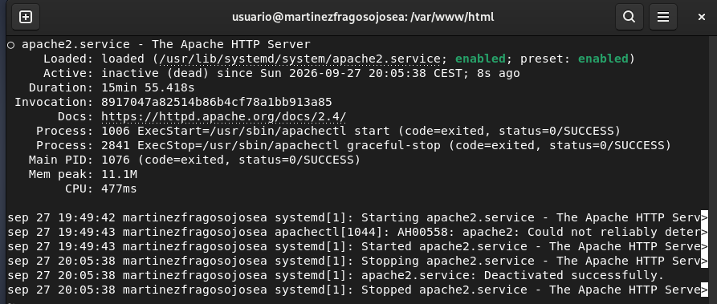Click the truncation arrow on Stopped log line
The image size is (717, 304).
pos(704,290)
